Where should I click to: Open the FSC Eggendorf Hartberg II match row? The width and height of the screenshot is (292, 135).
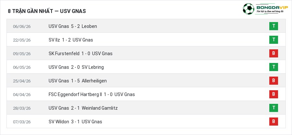[146, 94]
